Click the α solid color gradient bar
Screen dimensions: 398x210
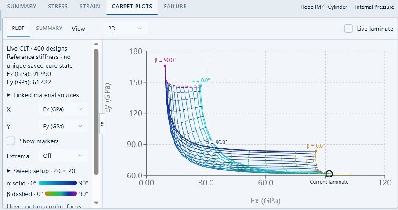58,183
